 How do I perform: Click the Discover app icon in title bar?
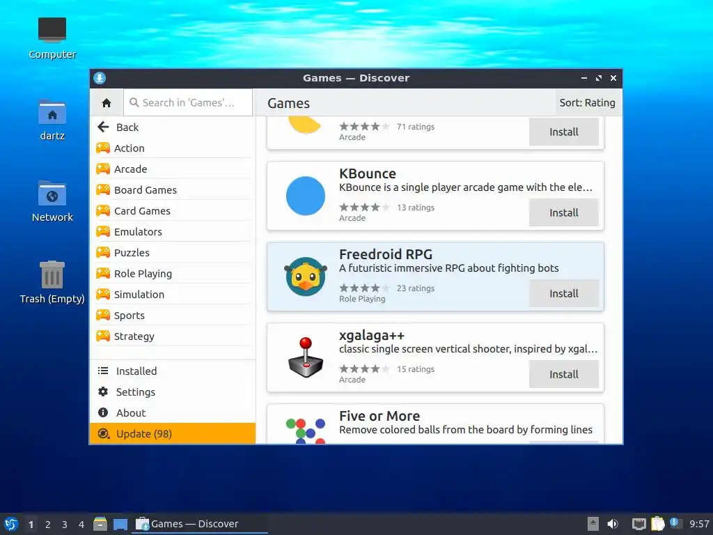coord(100,78)
